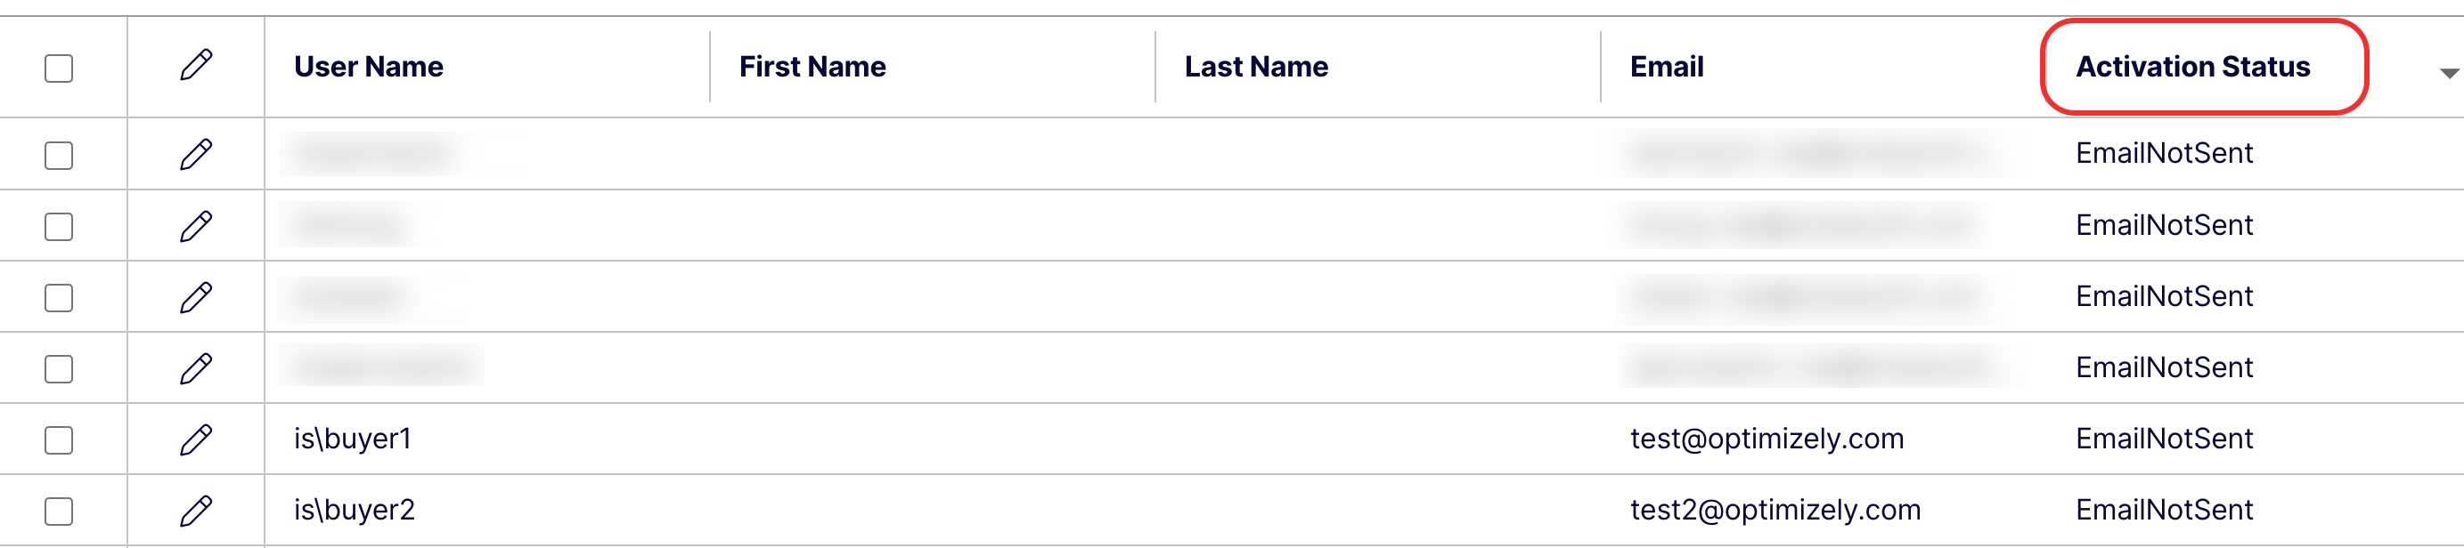Sort by the User Name column header
This screenshot has width=2464, height=548.
point(368,67)
